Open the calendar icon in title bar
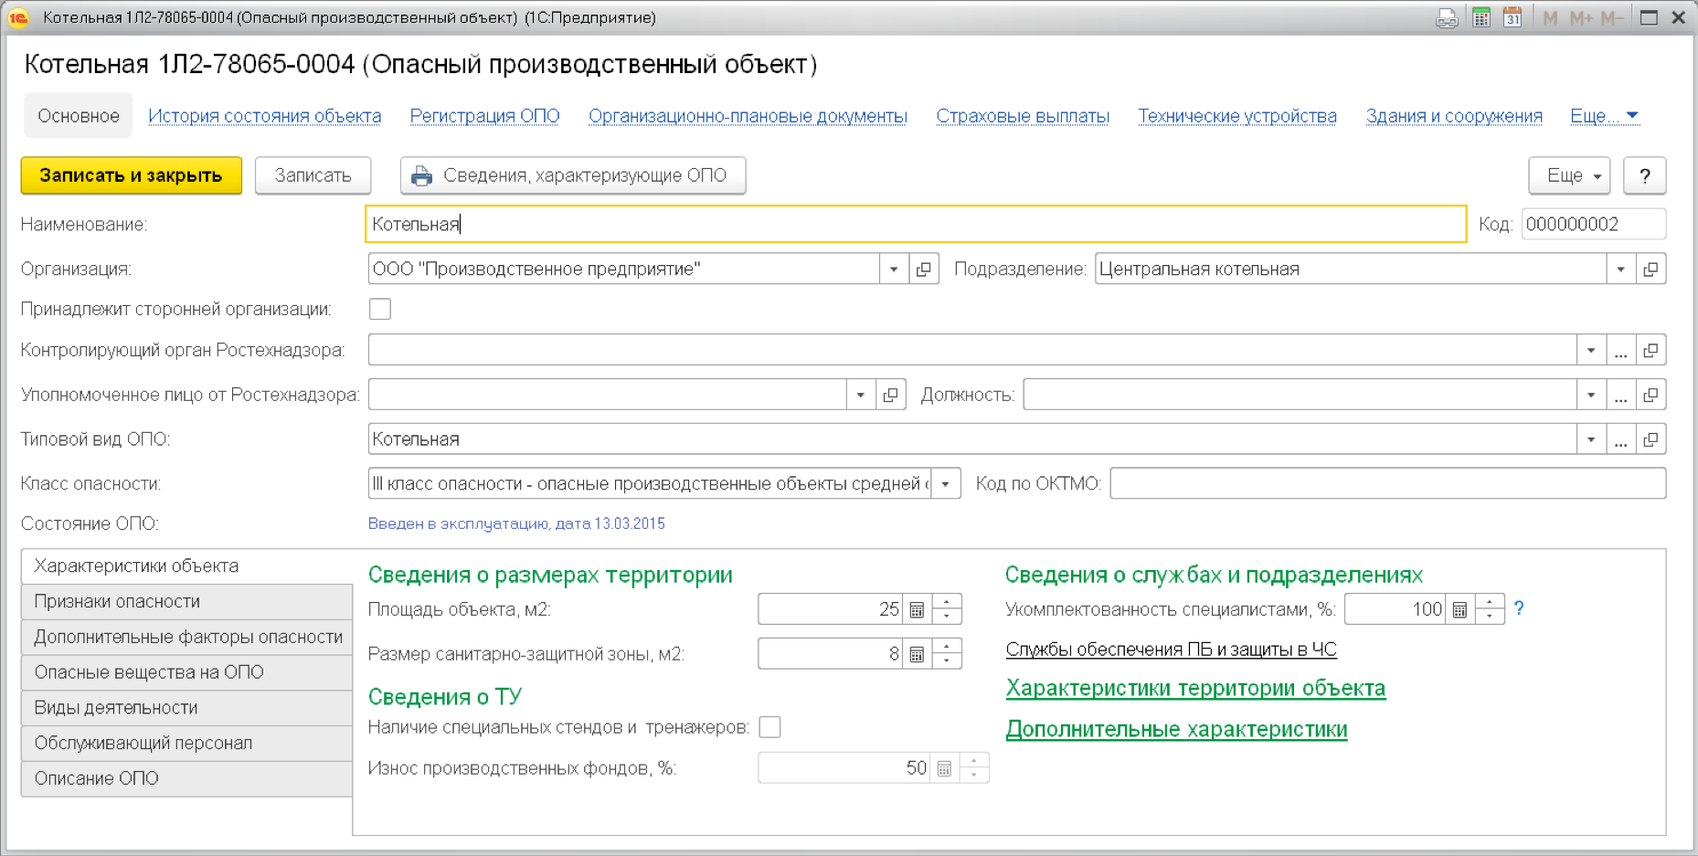1698x856 pixels. 1512,17
